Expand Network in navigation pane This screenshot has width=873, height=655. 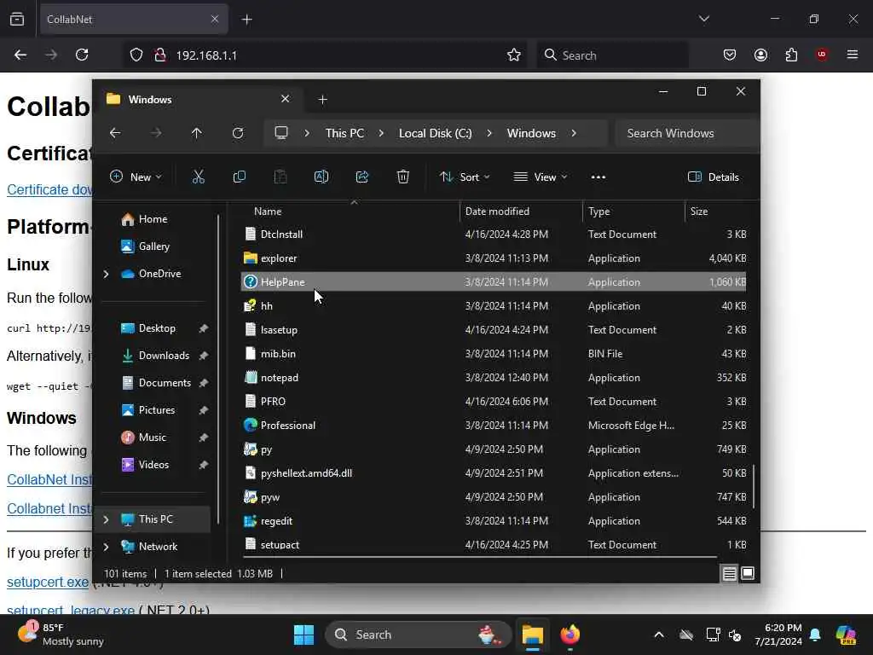pyautogui.click(x=106, y=547)
